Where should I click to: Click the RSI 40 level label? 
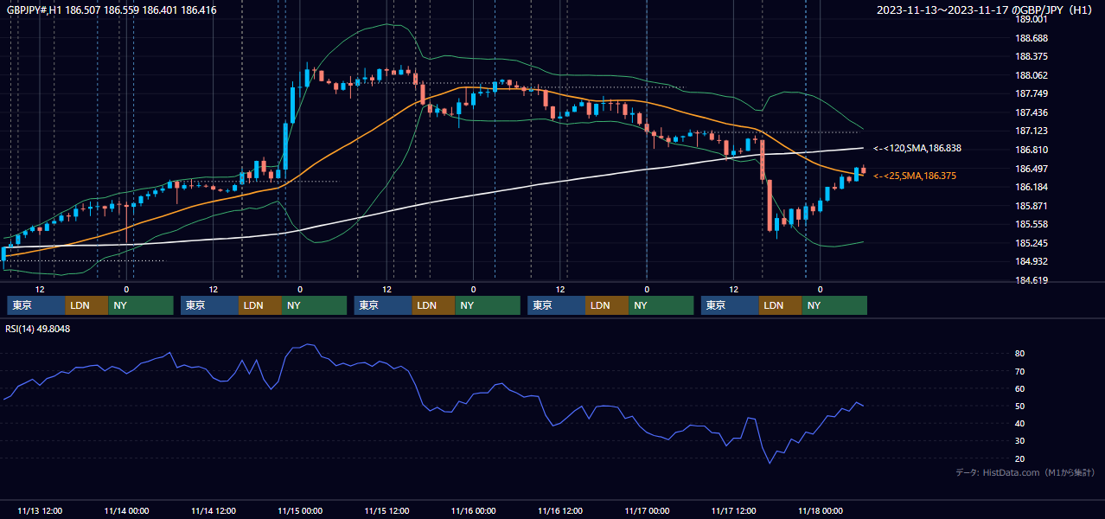point(1020,423)
